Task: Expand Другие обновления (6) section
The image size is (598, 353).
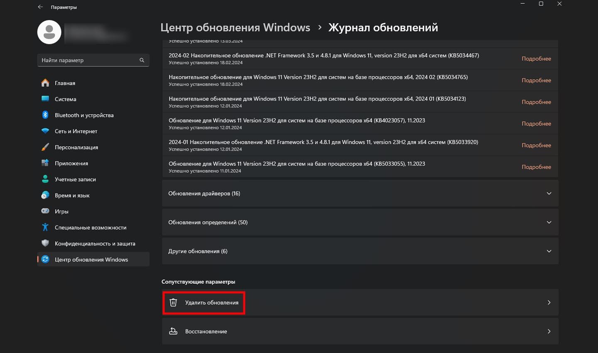Action: pyautogui.click(x=360, y=251)
